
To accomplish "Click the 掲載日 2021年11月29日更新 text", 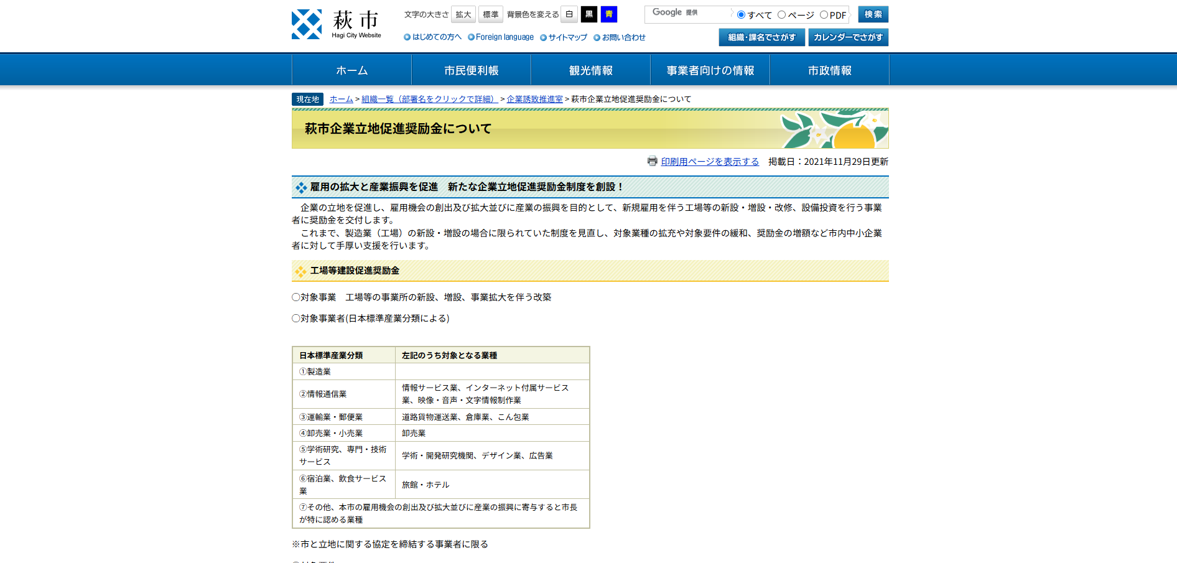I will pos(828,161).
